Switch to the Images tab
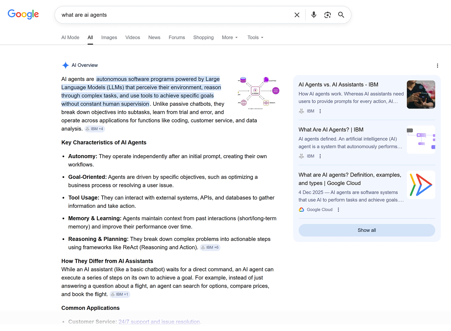 pyautogui.click(x=109, y=37)
